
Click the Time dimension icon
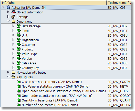[19, 31]
